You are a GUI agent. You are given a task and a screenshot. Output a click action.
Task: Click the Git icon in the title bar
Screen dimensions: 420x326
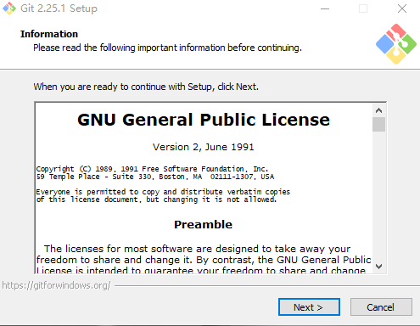(9, 8)
